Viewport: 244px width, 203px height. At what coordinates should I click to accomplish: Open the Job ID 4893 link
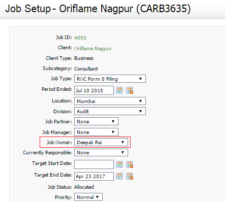click(80, 38)
